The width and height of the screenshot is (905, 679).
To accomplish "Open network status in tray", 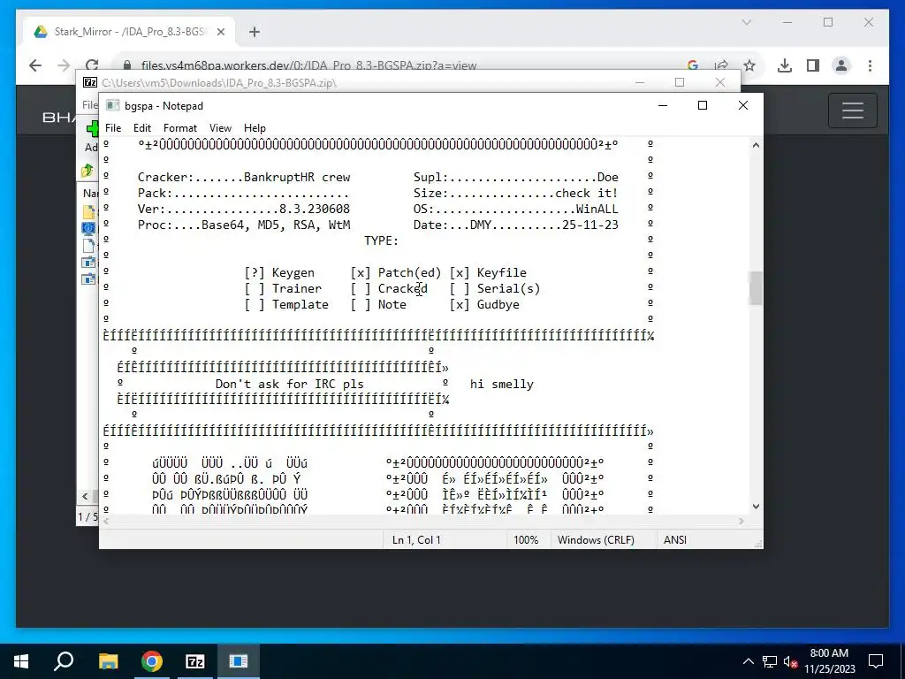I will [770, 661].
